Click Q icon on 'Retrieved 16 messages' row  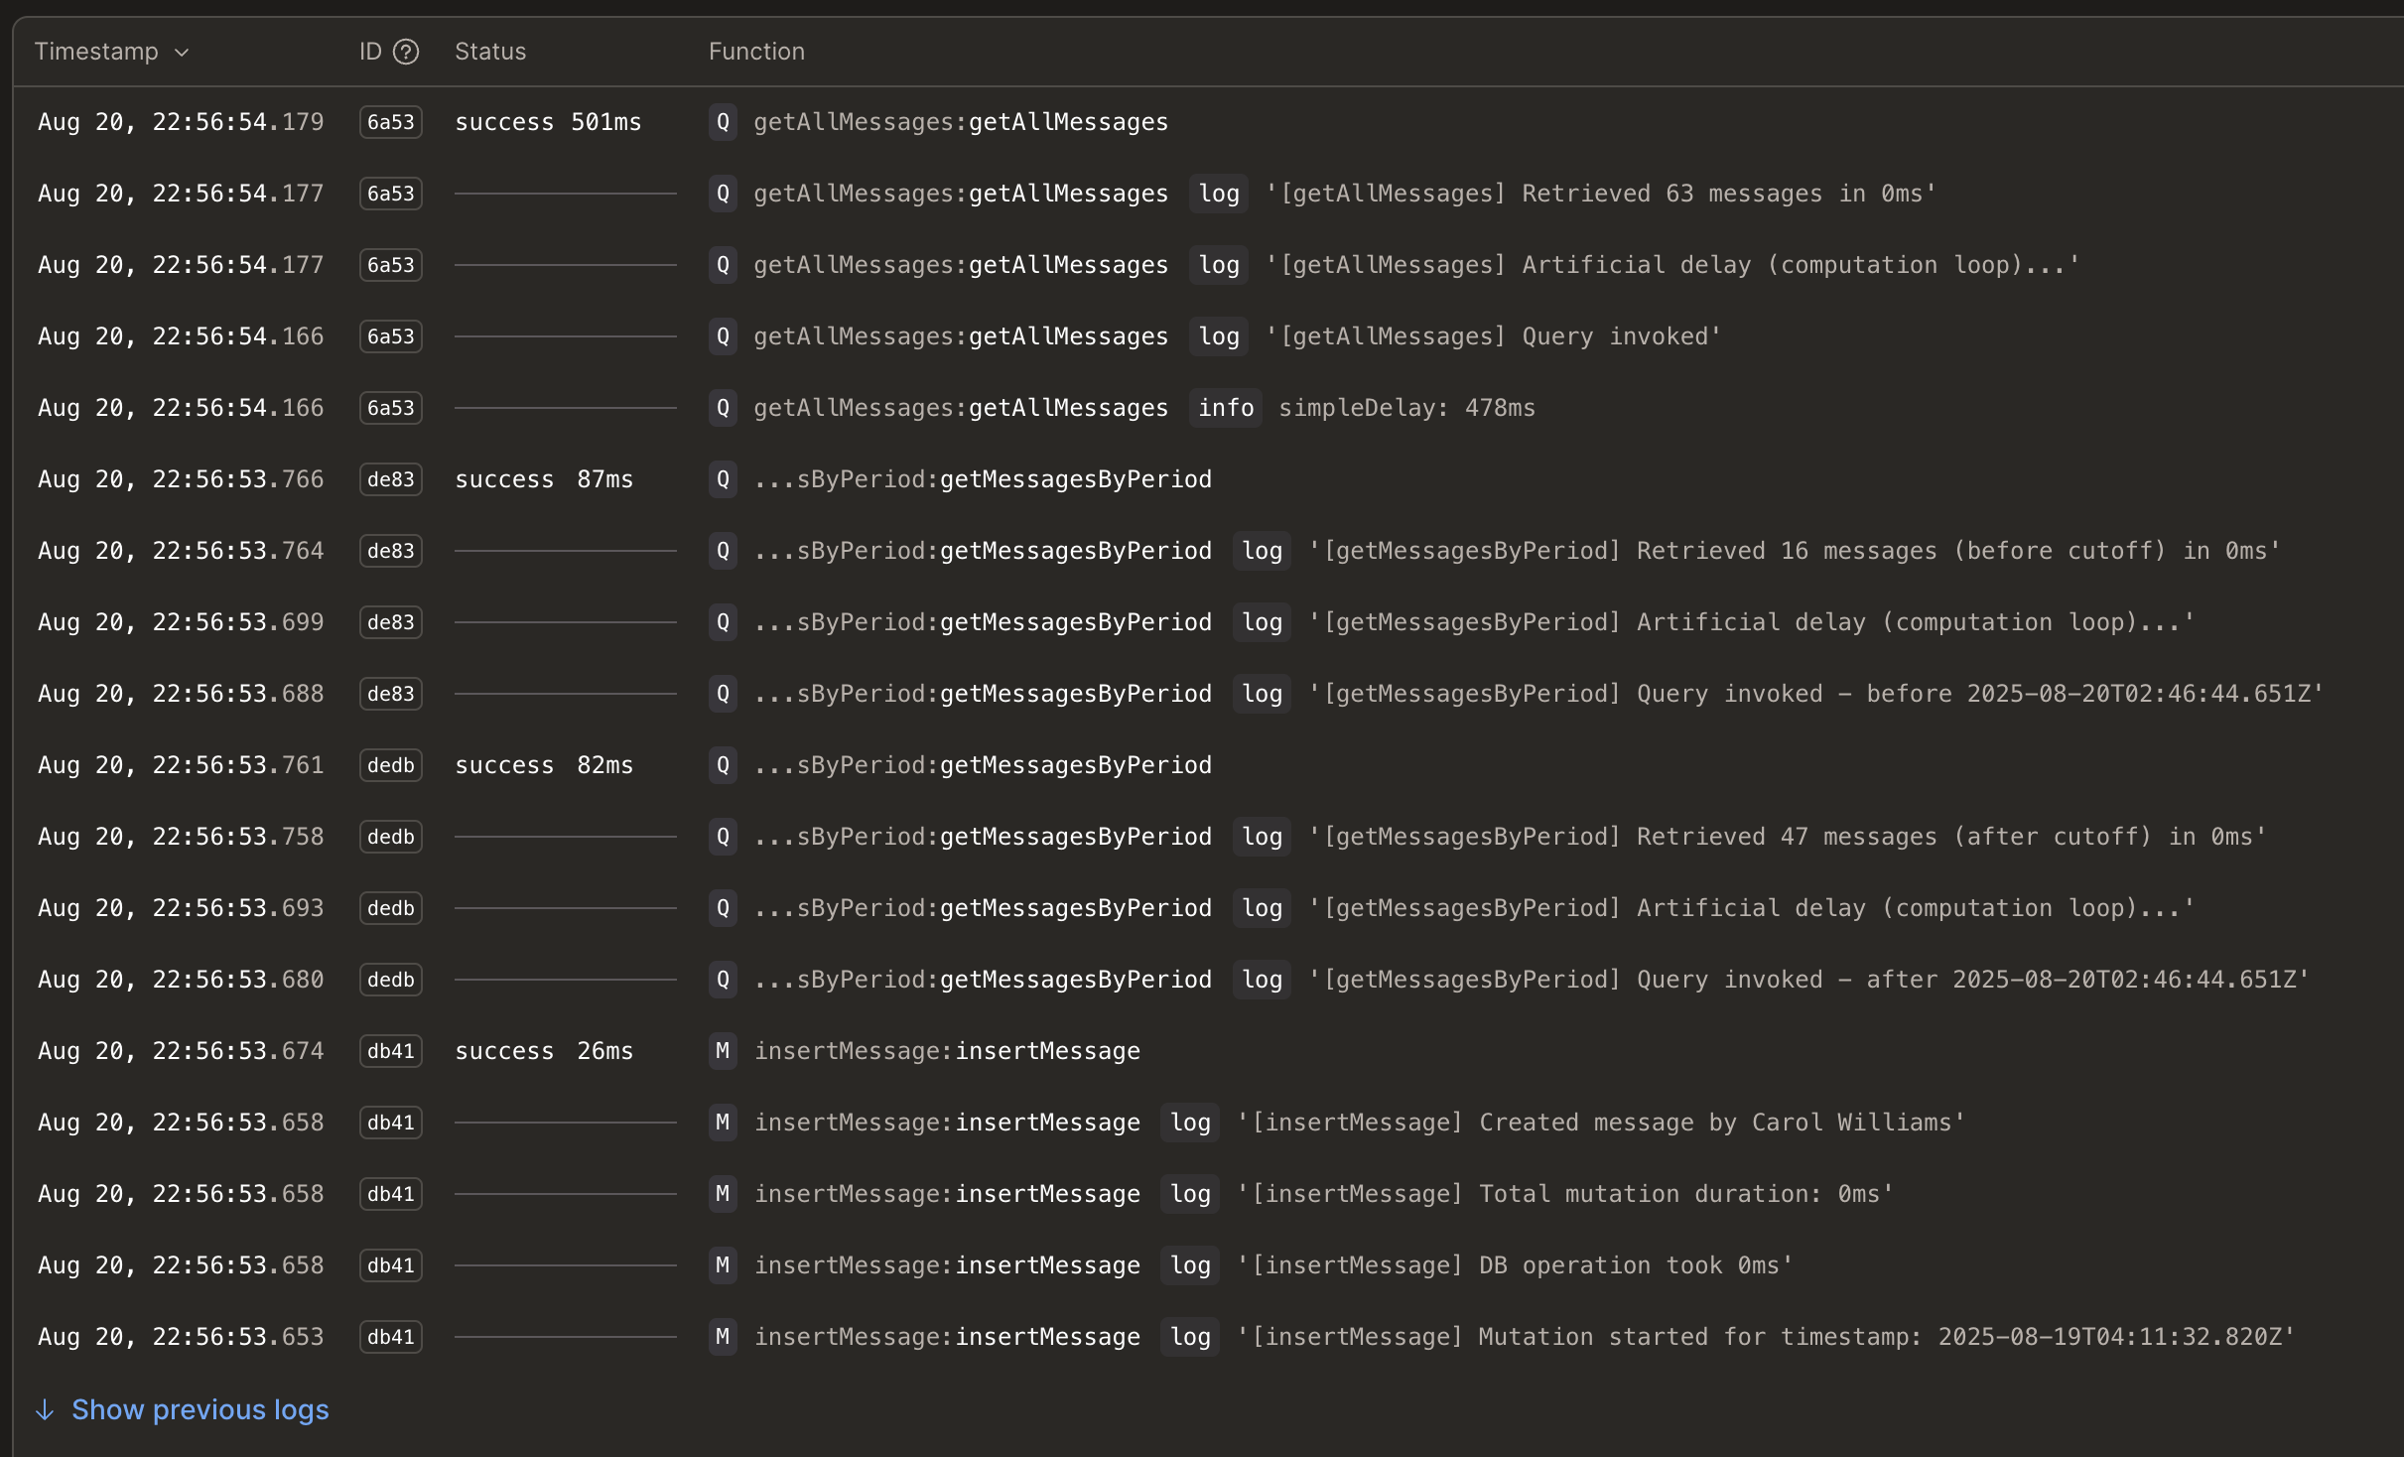(723, 551)
